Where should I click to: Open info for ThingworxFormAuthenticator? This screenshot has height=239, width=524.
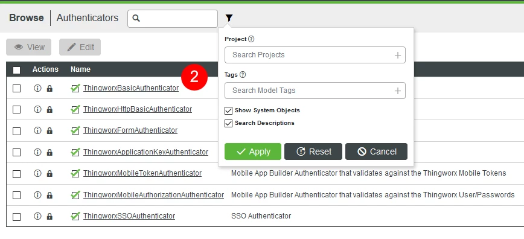pos(37,131)
